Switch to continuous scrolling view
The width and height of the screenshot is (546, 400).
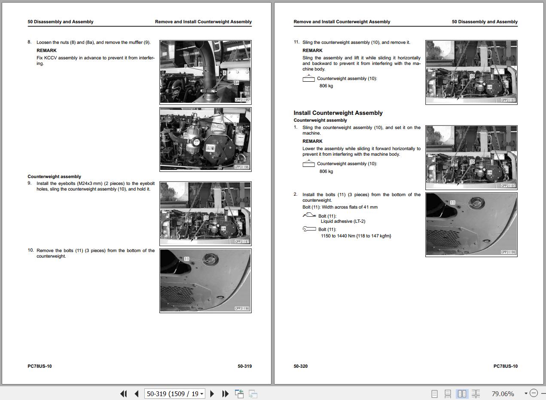pyautogui.click(x=448, y=394)
